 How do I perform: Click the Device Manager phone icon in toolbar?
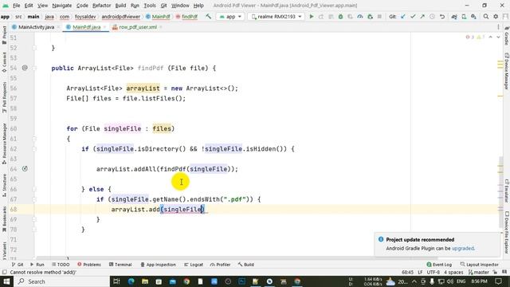[x=464, y=17]
